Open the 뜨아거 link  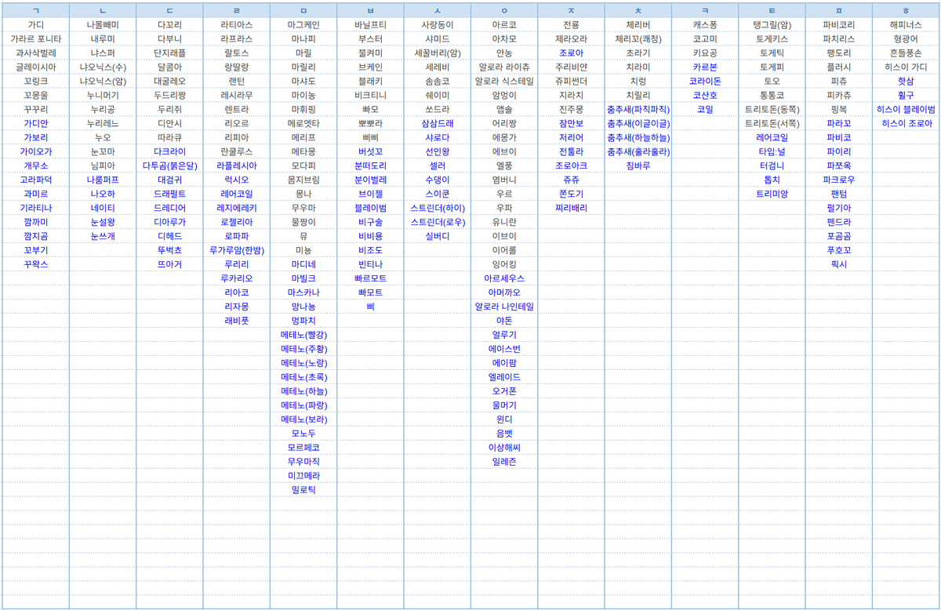[169, 264]
